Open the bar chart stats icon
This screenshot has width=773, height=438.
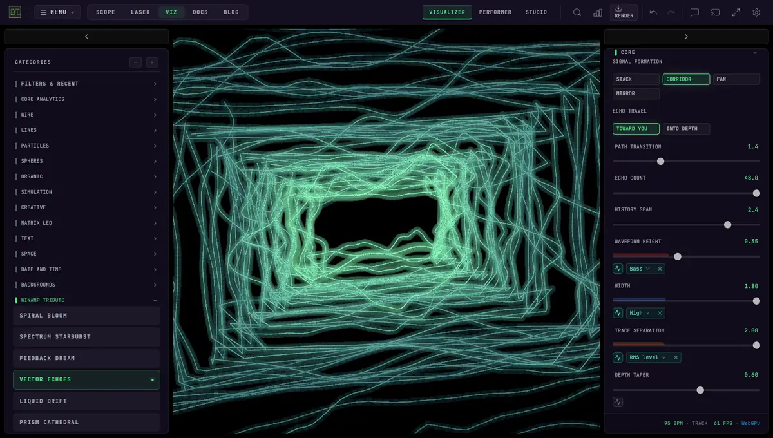[598, 12]
